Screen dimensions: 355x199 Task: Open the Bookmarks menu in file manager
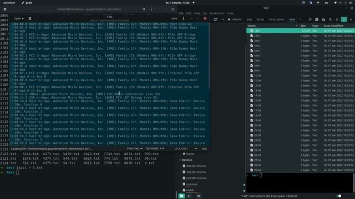(x=217, y=13)
